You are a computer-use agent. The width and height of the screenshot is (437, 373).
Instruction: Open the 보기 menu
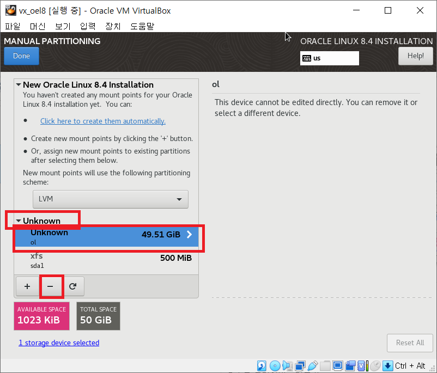[63, 26]
